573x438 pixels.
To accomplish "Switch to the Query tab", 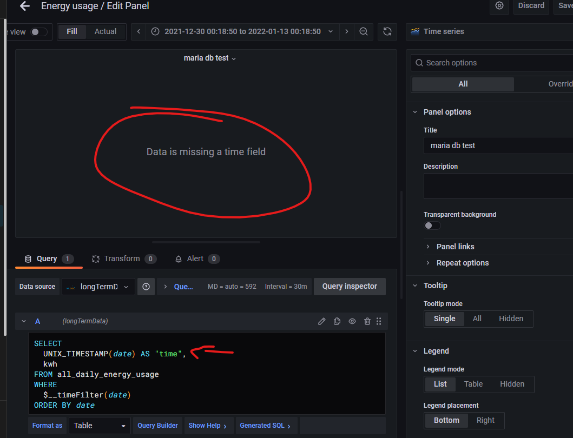I will [x=49, y=259].
